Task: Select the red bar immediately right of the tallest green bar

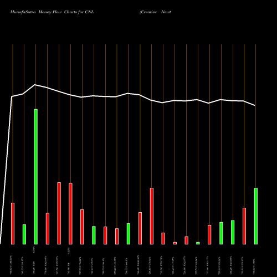Action: (x=48, y=229)
